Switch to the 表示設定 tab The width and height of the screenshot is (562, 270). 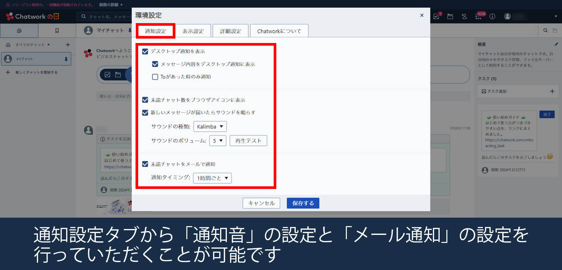[193, 31]
